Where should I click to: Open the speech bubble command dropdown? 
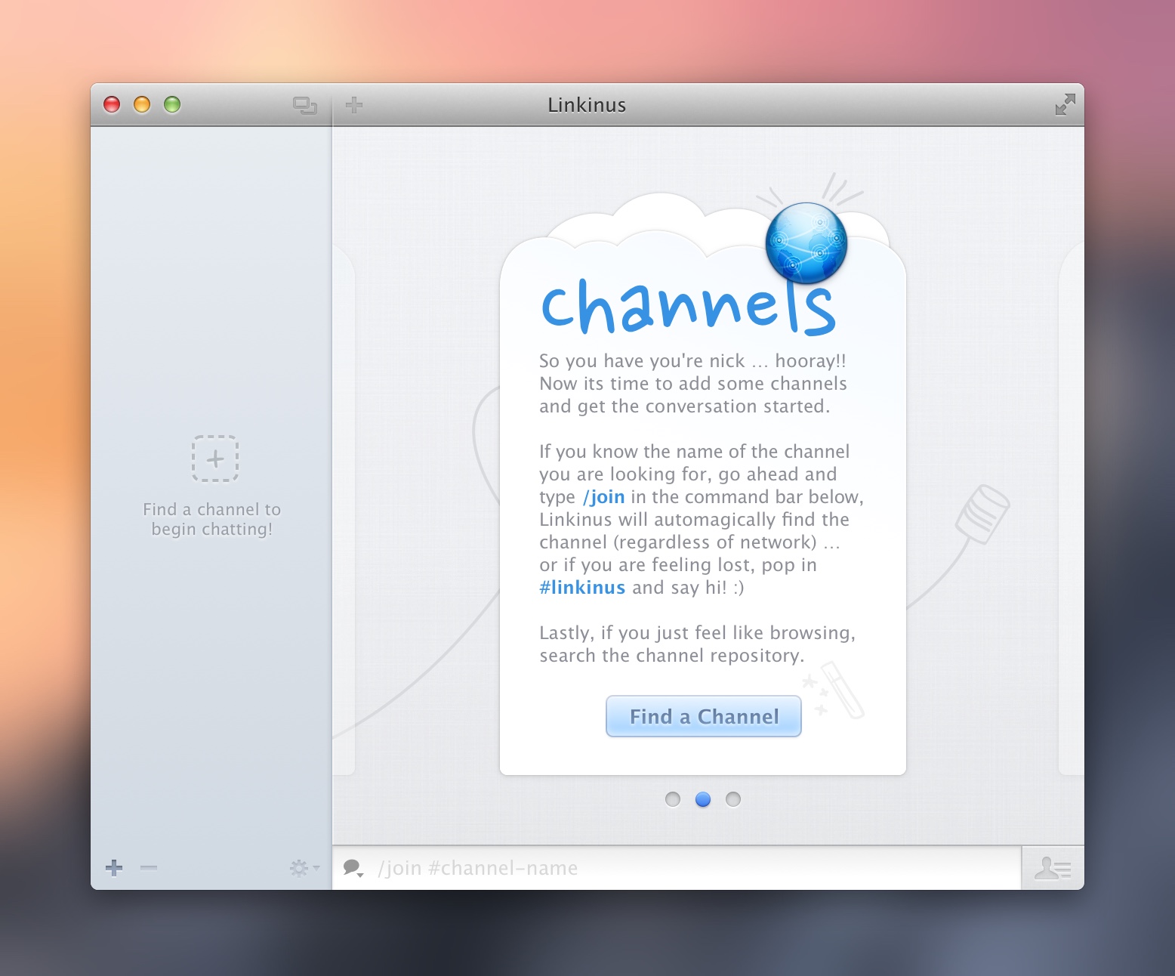coord(353,868)
